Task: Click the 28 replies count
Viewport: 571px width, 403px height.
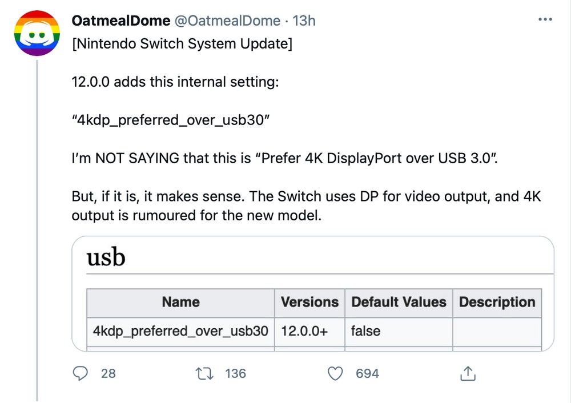Action: pyautogui.click(x=108, y=373)
